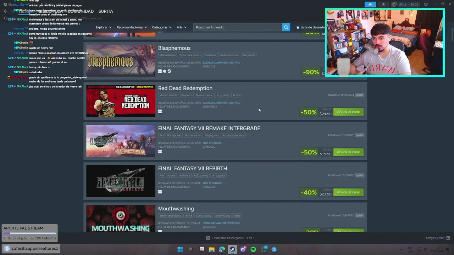454x255 pixels.
Task: Click the wishlist page vertical scrollbar
Action: coord(452,35)
